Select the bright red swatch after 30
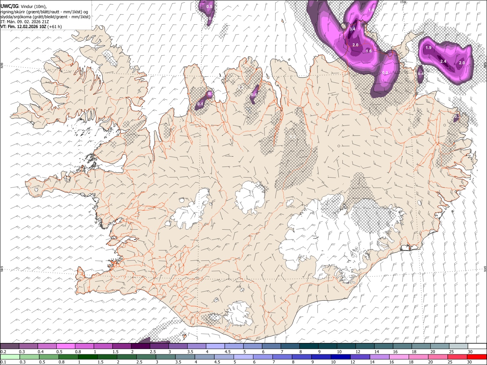 click(x=477, y=357)
